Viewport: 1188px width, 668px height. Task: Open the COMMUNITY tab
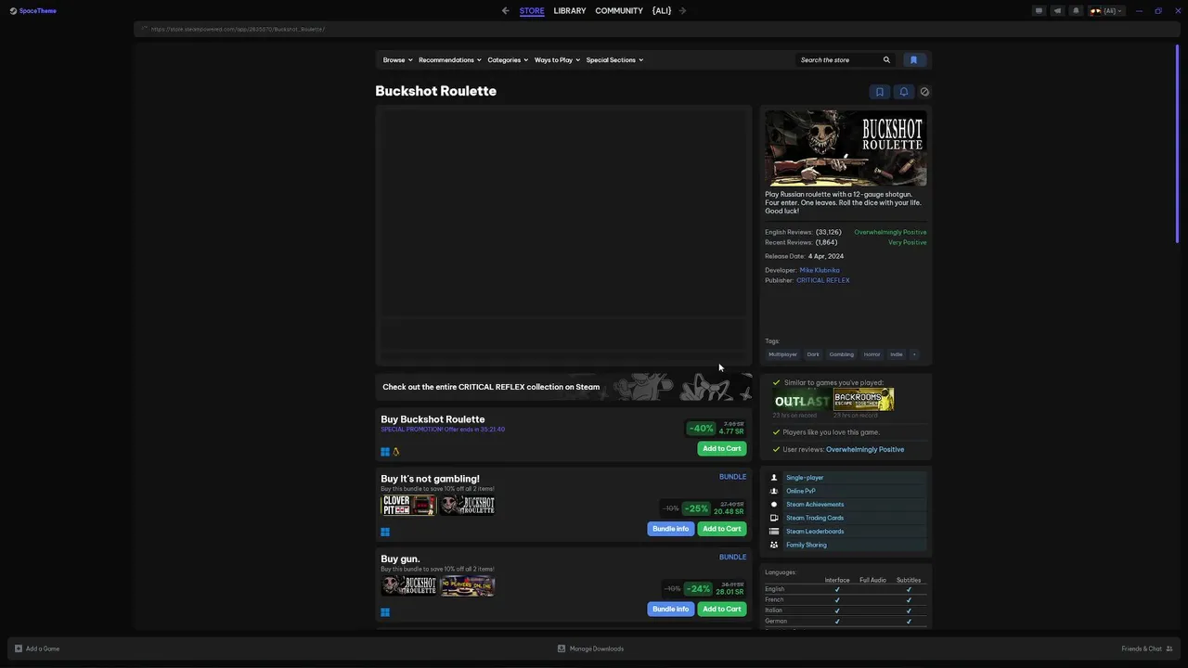[x=619, y=11]
